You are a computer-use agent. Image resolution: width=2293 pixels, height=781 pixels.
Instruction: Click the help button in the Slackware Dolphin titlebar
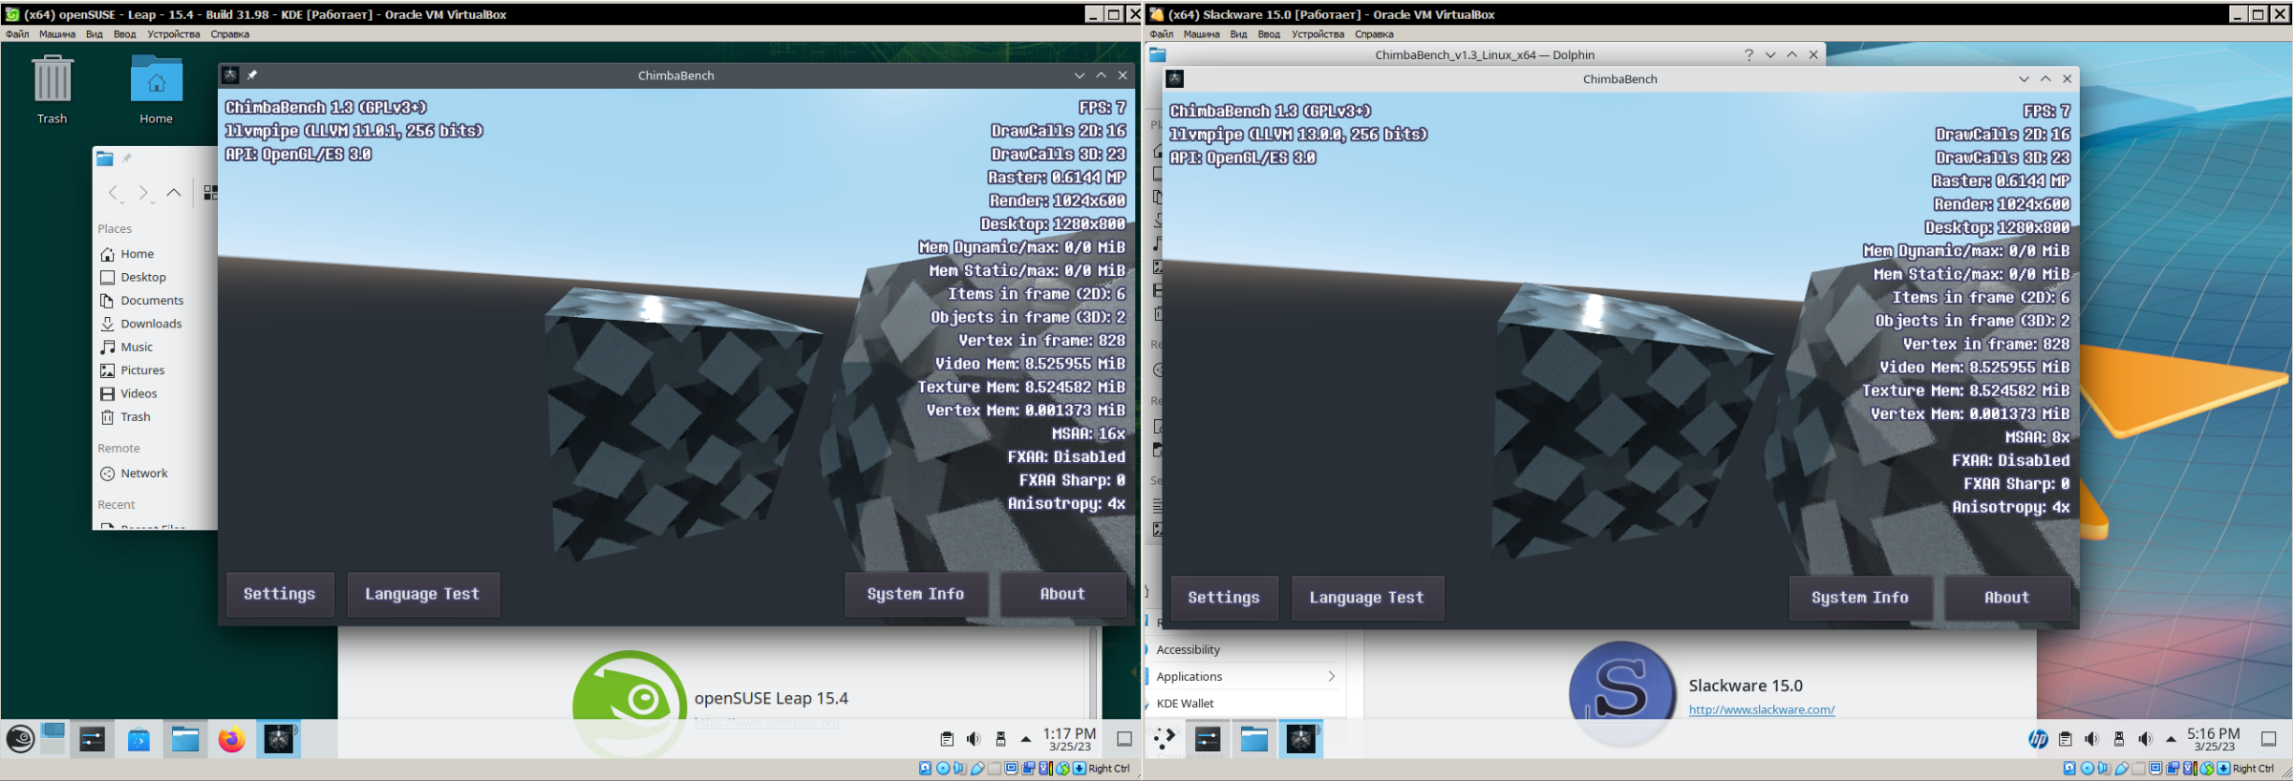1748,54
